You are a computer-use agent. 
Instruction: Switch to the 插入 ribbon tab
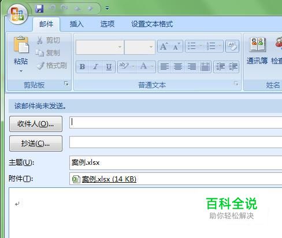coord(77,24)
